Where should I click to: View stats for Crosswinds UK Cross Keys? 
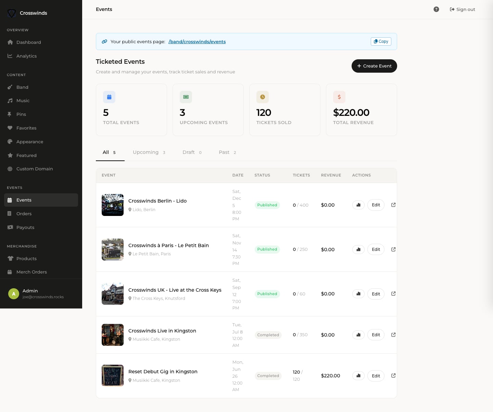(358, 294)
